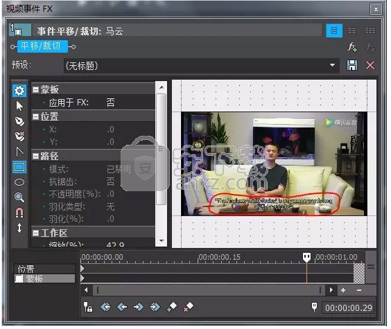391x329 pixels.
Task: Click cursor position icon beside timecode
Action: point(314,308)
